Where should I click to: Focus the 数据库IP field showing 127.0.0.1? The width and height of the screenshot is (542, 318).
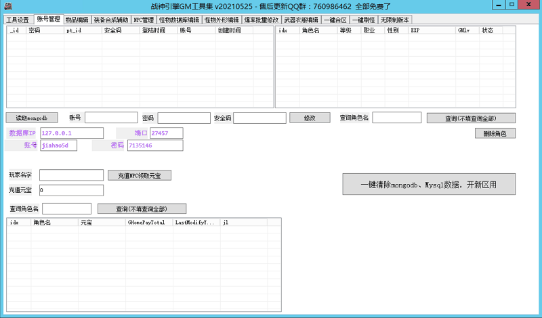[x=72, y=133]
